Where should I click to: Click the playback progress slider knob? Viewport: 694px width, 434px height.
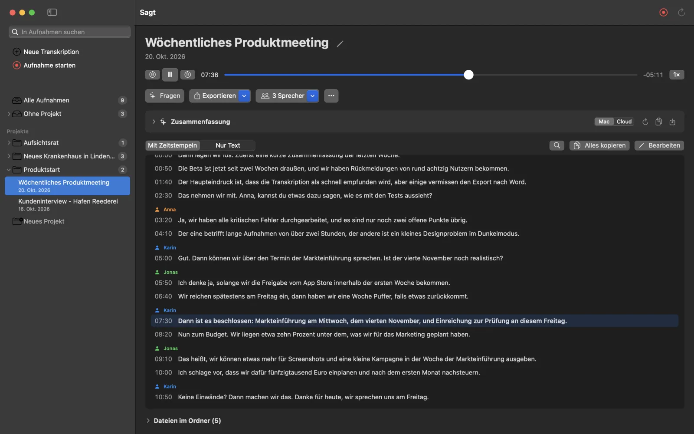point(468,75)
